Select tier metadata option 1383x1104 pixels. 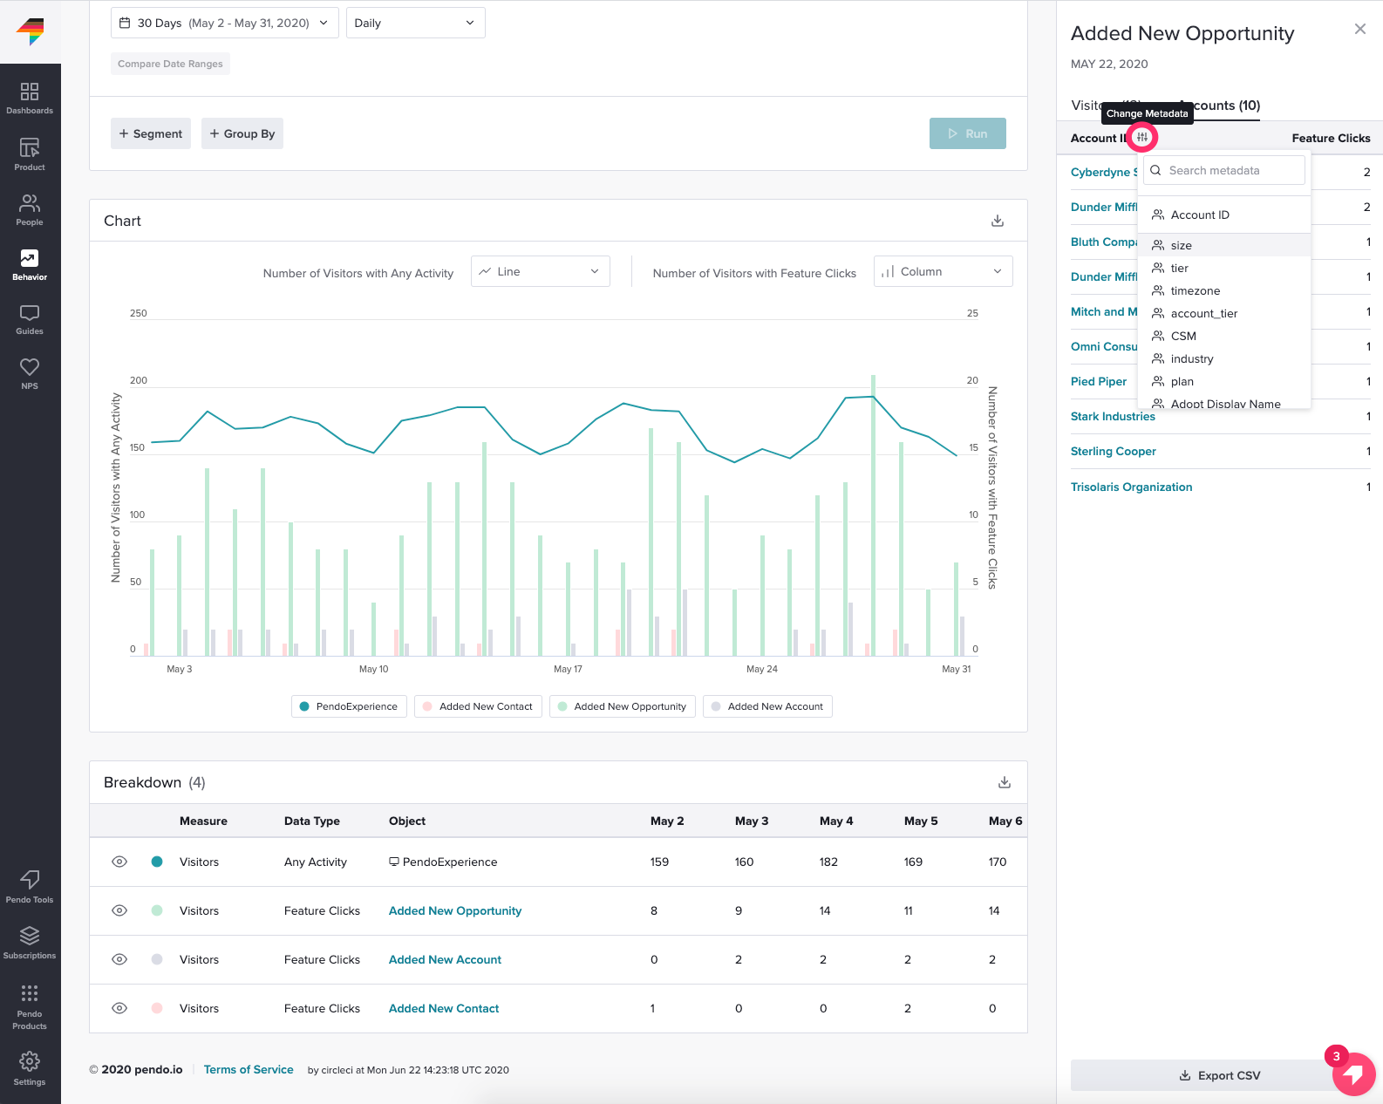coord(1224,268)
